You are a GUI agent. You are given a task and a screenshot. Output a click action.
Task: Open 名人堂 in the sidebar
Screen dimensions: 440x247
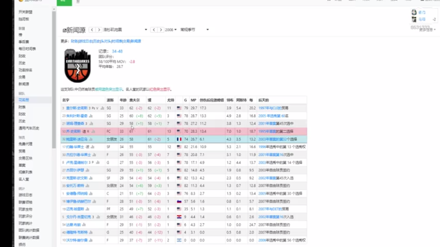24,179
